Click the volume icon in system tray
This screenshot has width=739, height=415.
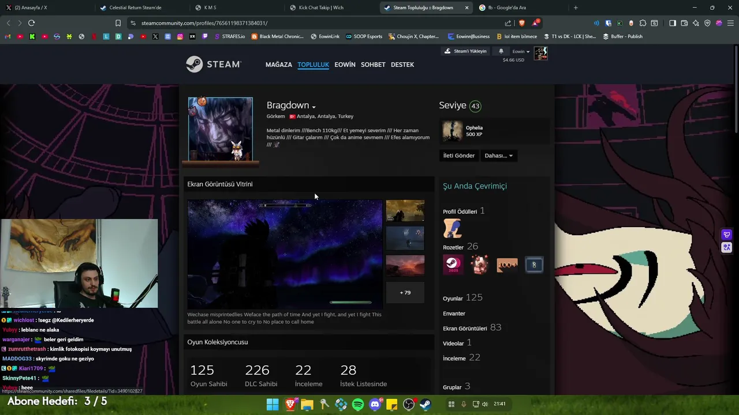pos(485,404)
